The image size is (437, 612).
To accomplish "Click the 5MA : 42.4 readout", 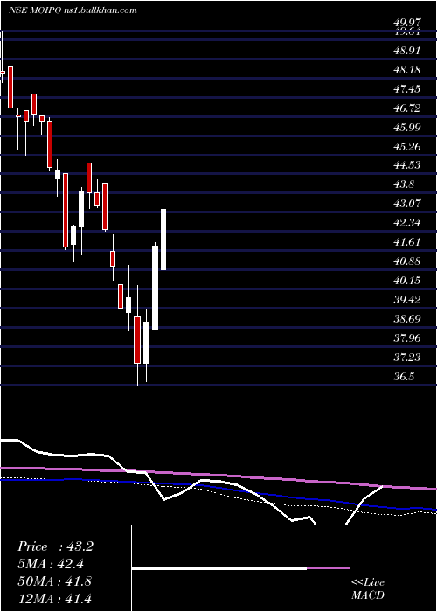I will coord(52,565).
